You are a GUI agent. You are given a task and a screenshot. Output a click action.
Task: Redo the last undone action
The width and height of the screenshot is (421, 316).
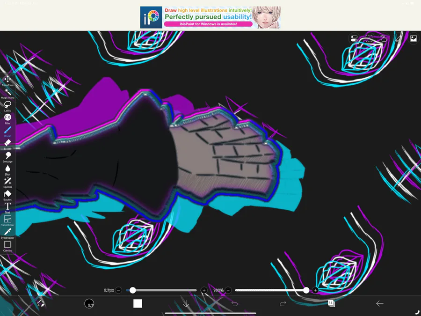(x=283, y=304)
